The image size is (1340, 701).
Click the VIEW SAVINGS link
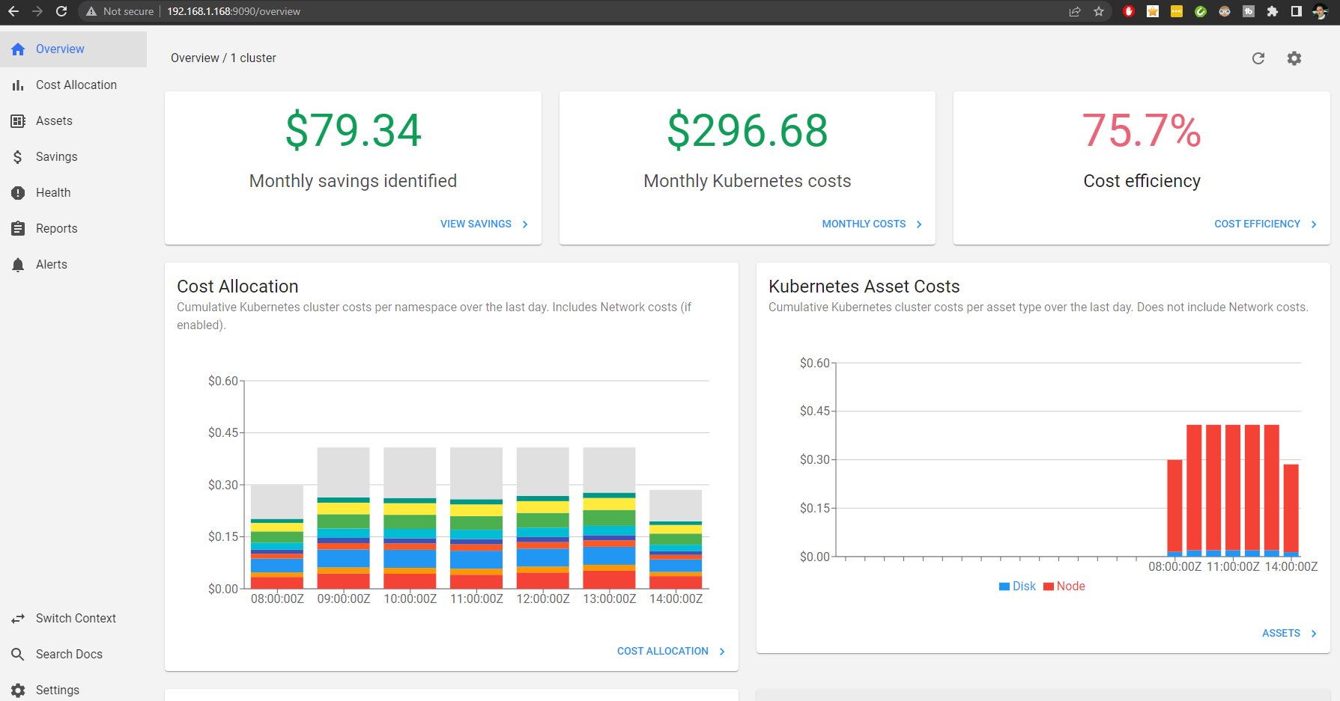[476, 224]
